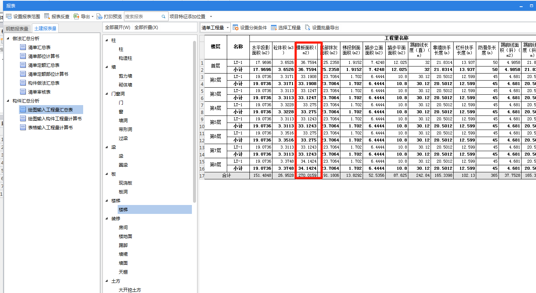Click the 清单审核表 report icon
This screenshot has width=536, height=293.
(x=23, y=92)
